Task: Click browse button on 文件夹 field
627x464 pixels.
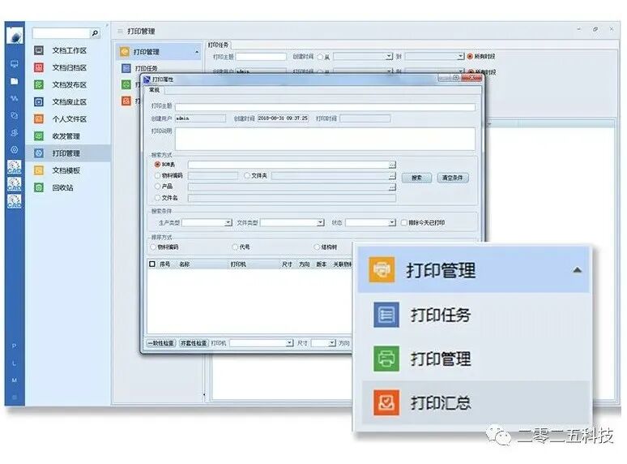Action: (392, 176)
